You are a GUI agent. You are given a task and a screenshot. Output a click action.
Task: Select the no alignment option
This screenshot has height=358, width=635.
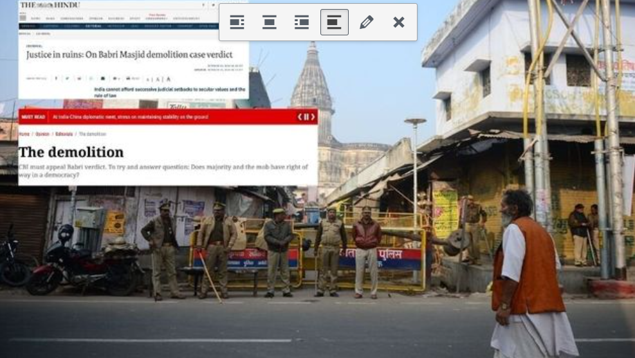(x=335, y=22)
